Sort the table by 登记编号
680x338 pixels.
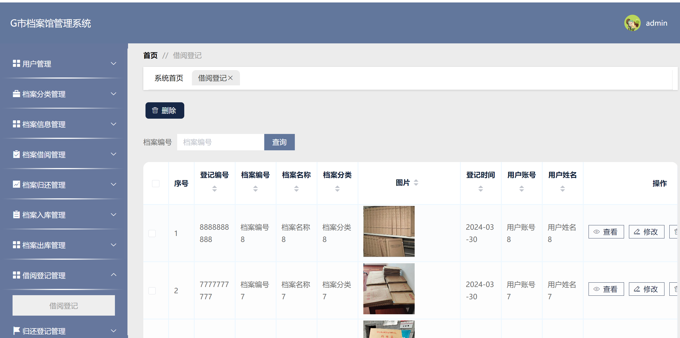(215, 189)
